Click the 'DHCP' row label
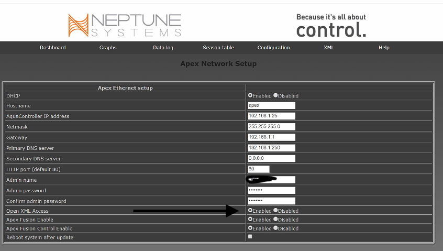Image resolution: width=443 pixels, height=251 pixels. click(x=13, y=96)
